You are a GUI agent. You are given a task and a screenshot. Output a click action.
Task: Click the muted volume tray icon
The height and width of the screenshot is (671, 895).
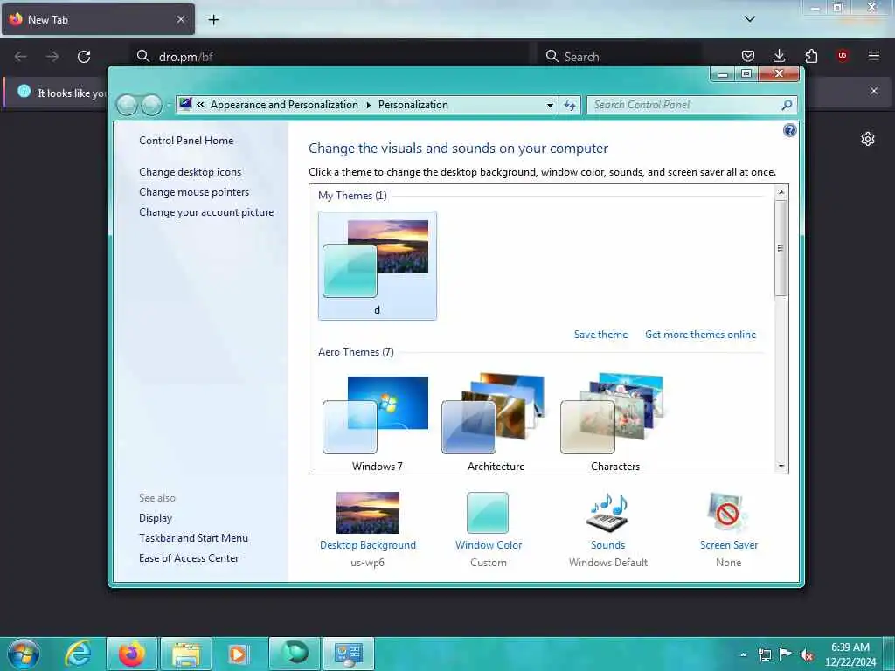coord(807,655)
